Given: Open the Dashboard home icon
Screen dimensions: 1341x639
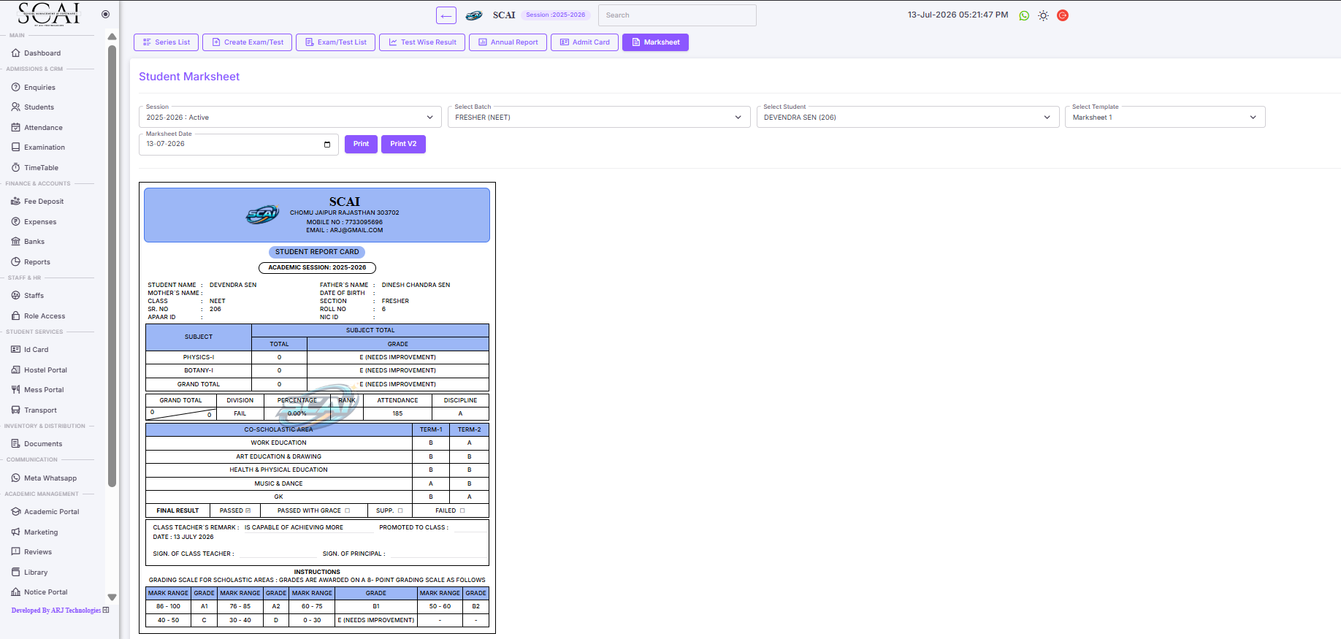Looking at the screenshot, I should 16,53.
